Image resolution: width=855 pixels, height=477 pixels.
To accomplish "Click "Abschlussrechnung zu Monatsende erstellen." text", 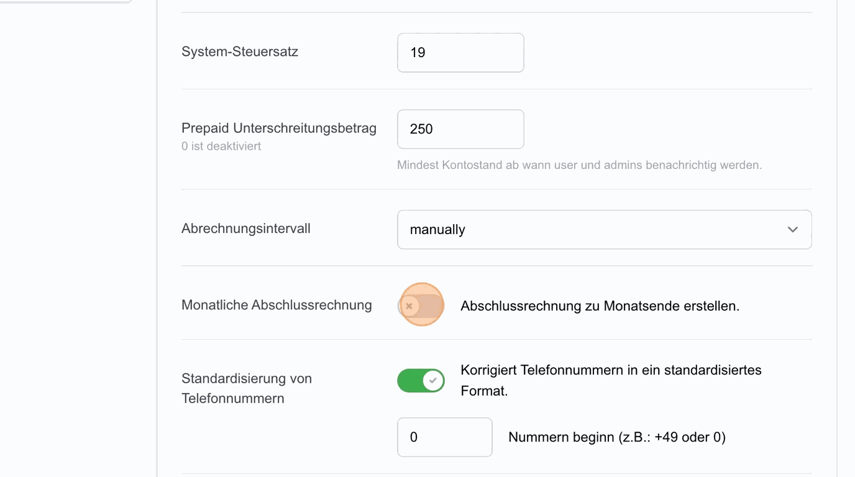I will click(x=600, y=306).
